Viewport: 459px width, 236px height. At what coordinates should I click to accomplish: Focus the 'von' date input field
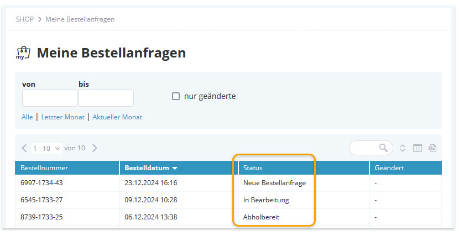[x=50, y=98]
